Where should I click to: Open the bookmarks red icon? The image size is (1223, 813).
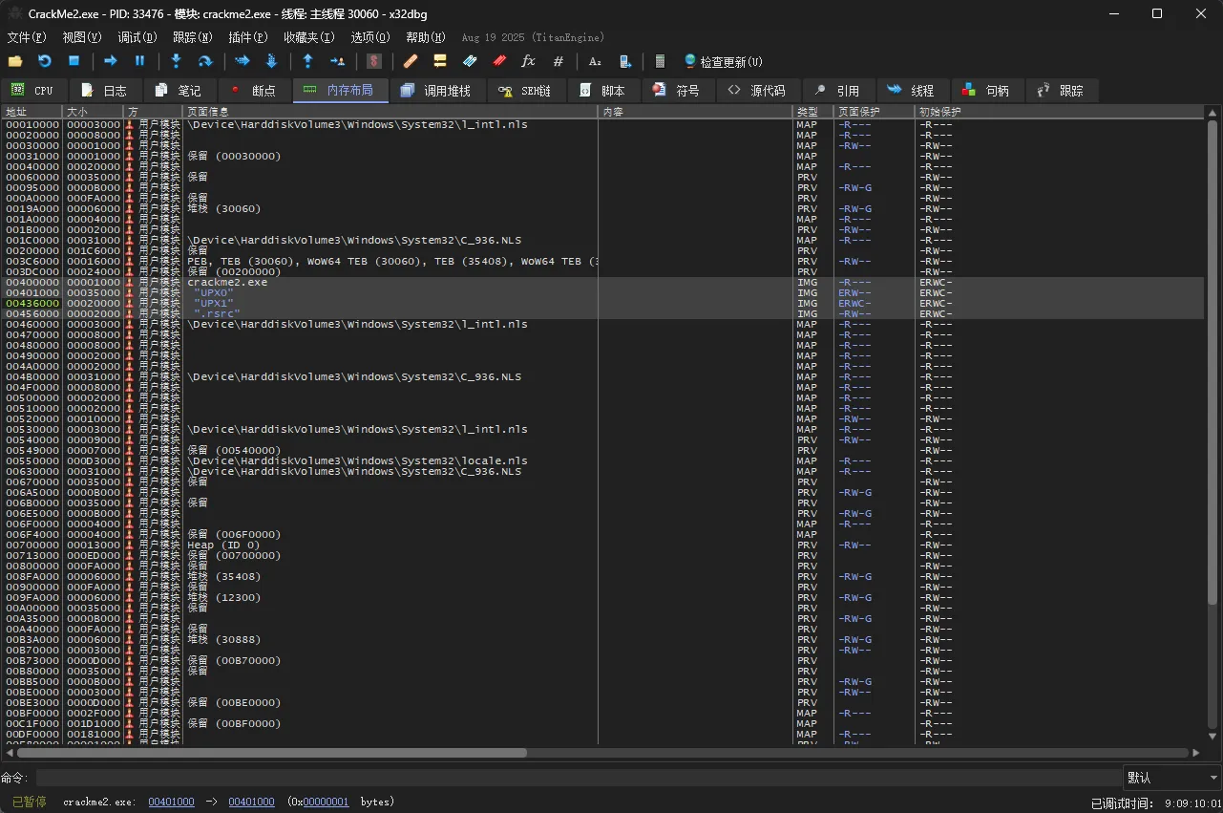click(x=499, y=61)
